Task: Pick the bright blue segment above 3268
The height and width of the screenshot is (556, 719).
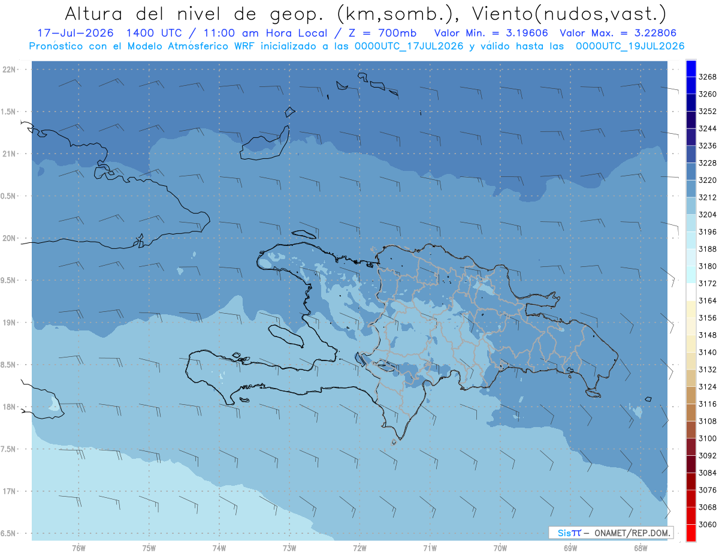Action: pos(690,68)
